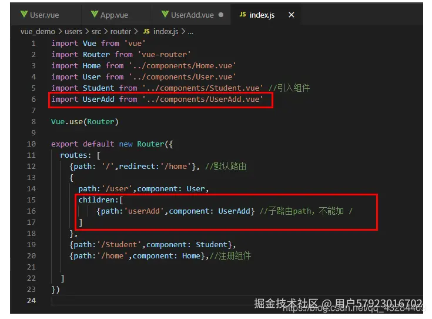Click 'userAdd' path string on line 16
This screenshot has width=432, height=319.
tap(144, 211)
